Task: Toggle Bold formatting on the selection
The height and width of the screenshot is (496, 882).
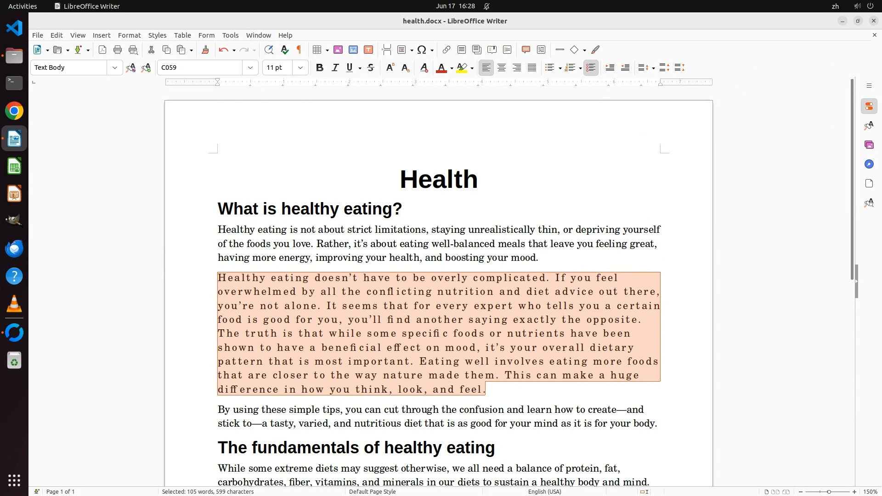Action: [320, 68]
